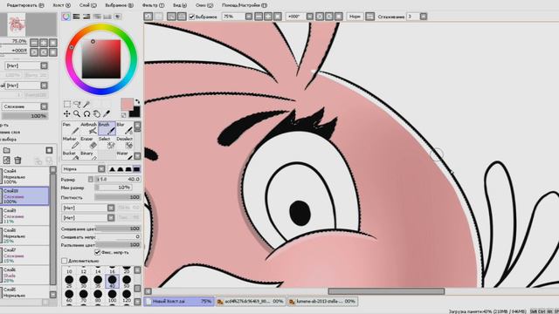This screenshot has height=314, width=559.
Task: Click the canvas horizontal scrollbar
Action: (x=386, y=291)
